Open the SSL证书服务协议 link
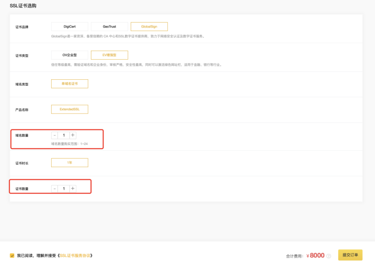The image size is (375, 266). pos(76,255)
